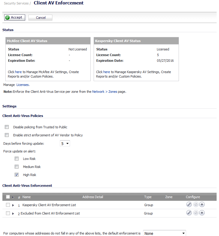Image resolution: width=219 pixels, height=236 pixels.
Task: Follow the 'here' link for McAfee AV Settings
Action: (18, 72)
